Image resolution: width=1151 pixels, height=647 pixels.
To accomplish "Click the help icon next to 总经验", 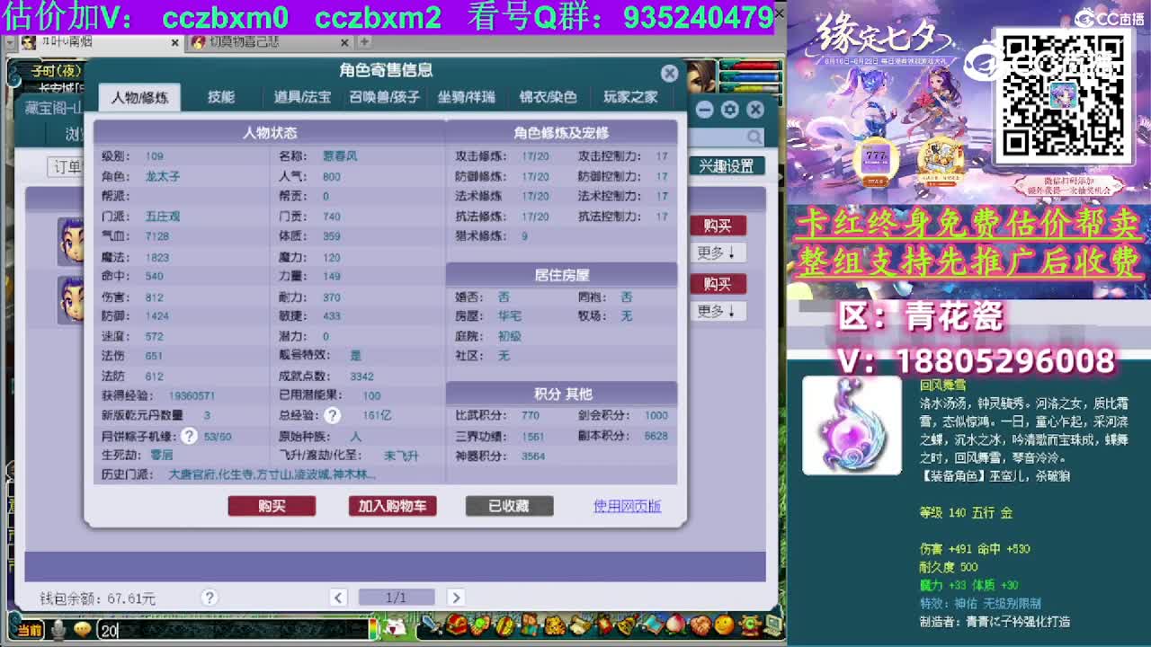I will point(332,415).
